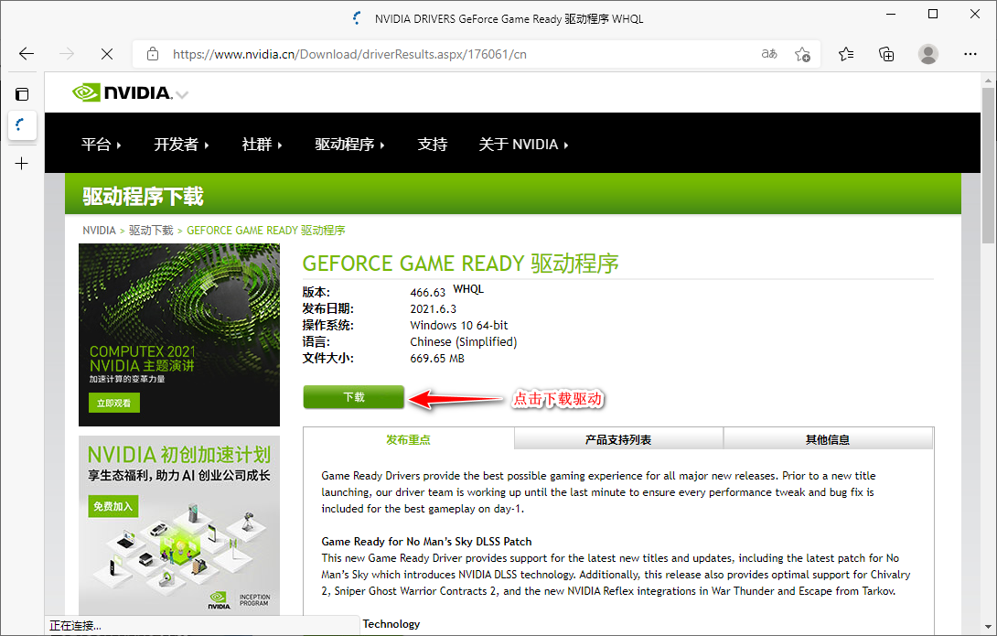The height and width of the screenshot is (636, 997).
Task: Click the user profile avatar
Action: click(x=928, y=54)
